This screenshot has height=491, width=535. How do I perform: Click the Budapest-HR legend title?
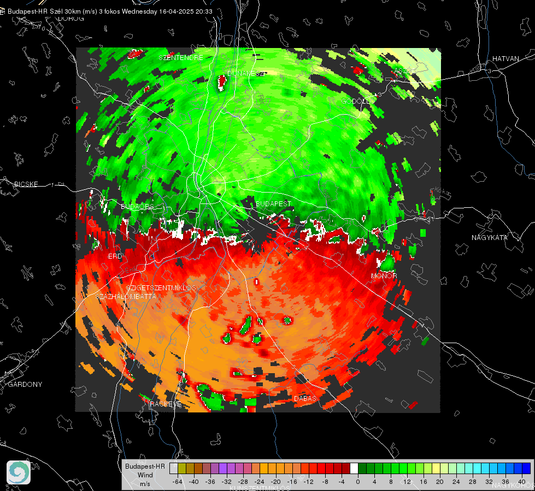[x=145, y=466]
